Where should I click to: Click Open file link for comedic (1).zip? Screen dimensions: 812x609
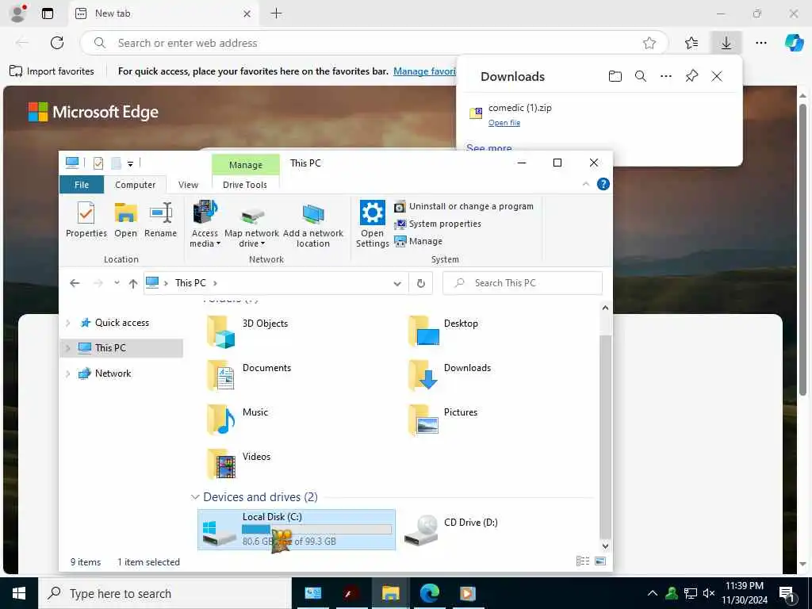(504, 123)
